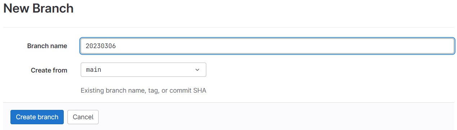Submit the form with the blue Create branch button
The width and height of the screenshot is (457, 130).
point(37,117)
